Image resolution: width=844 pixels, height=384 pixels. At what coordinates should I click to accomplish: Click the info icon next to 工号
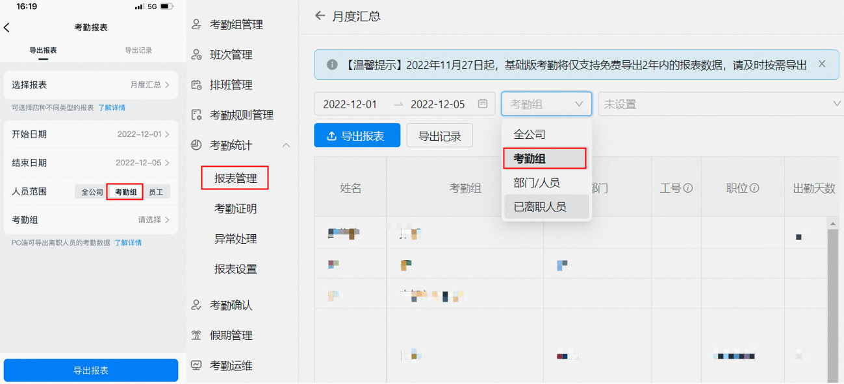tap(688, 188)
